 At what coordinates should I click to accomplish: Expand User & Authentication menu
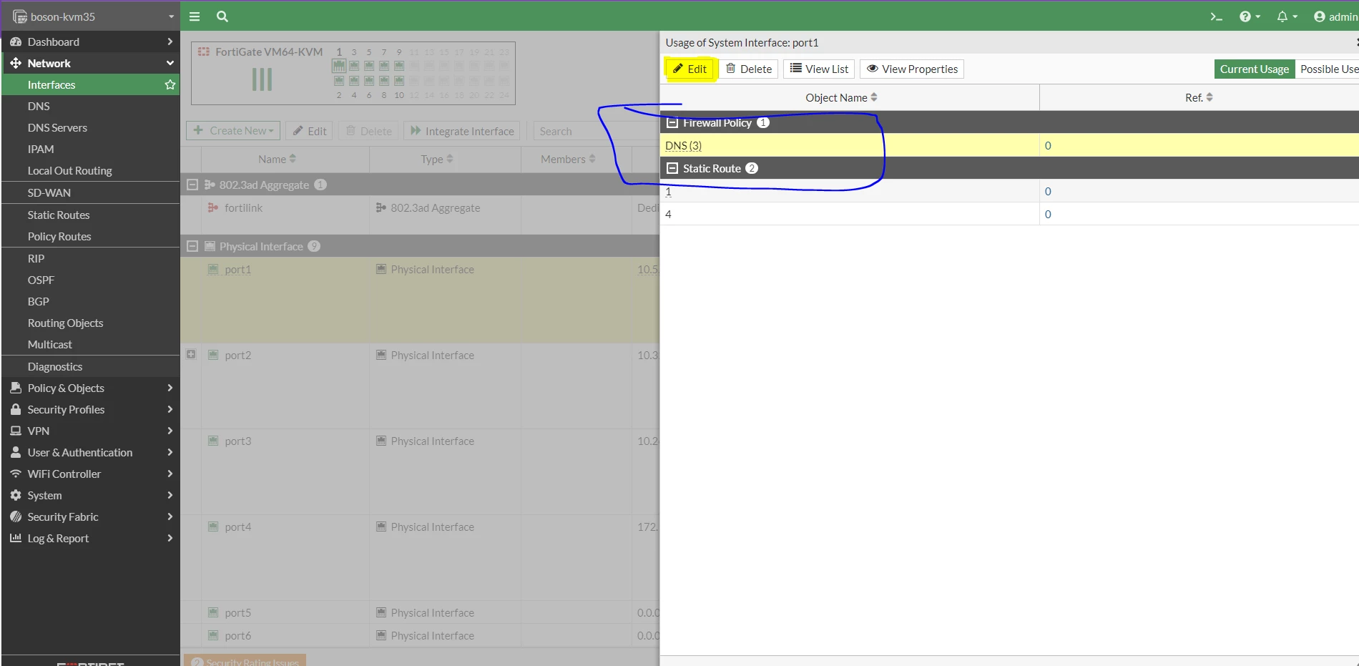tap(91, 452)
